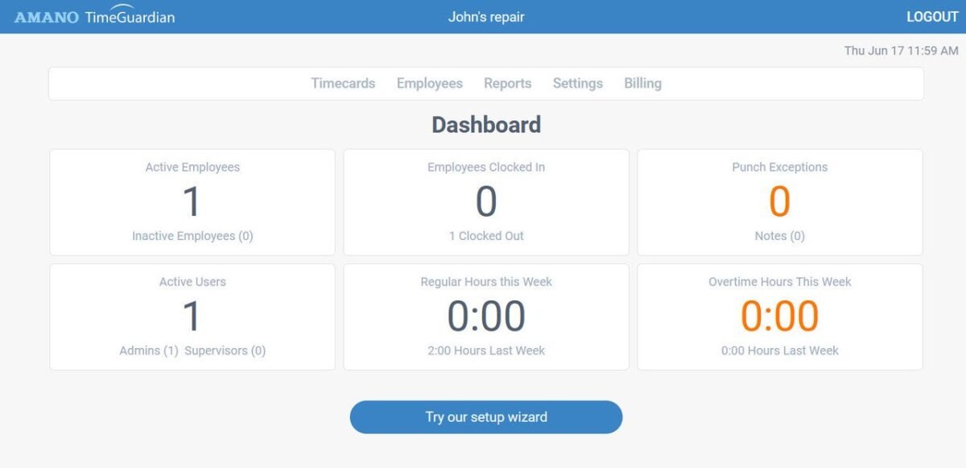Open the Timecards menu

tap(343, 84)
